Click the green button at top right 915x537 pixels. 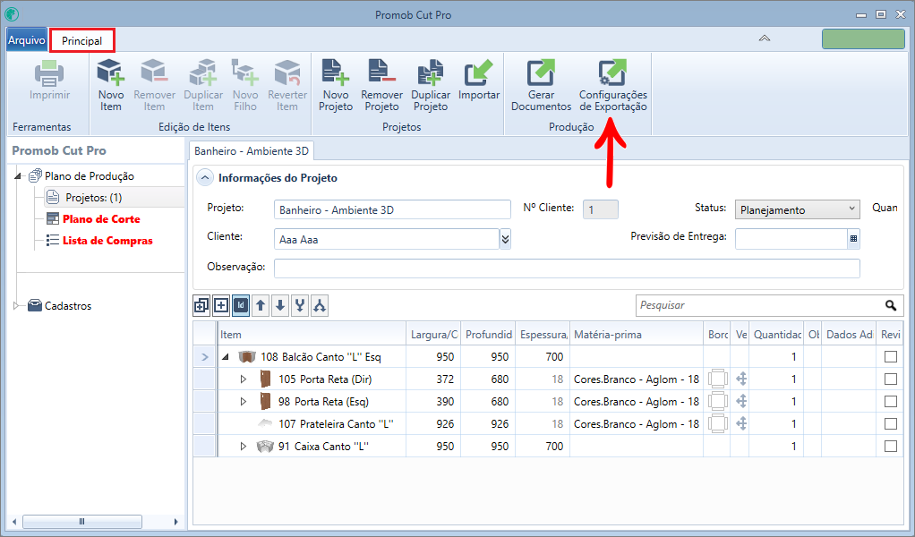click(863, 39)
